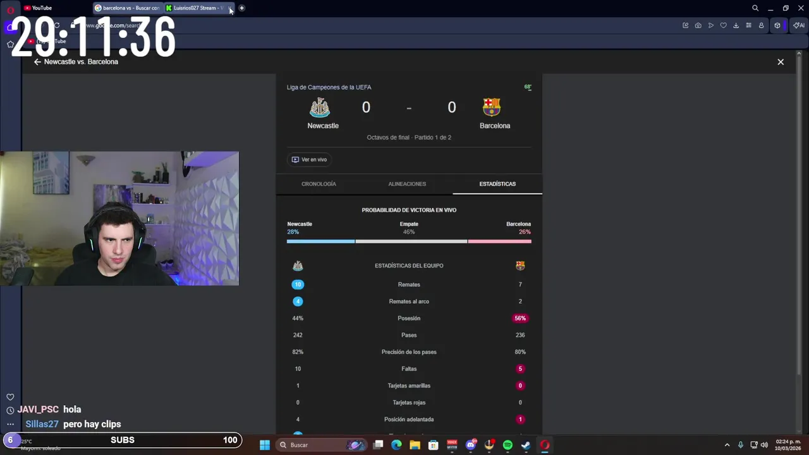Open Microsoft Store from taskbar
The width and height of the screenshot is (809, 455).
click(434, 445)
